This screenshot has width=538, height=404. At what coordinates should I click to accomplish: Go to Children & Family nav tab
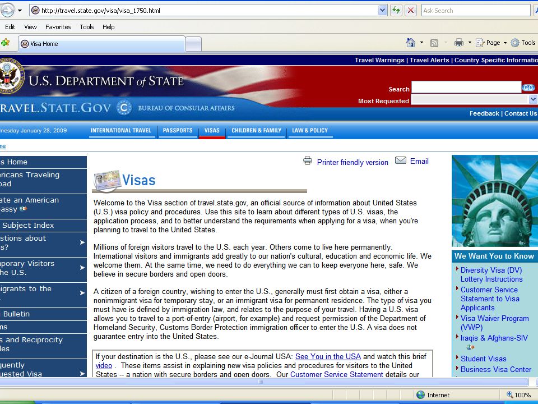(256, 131)
